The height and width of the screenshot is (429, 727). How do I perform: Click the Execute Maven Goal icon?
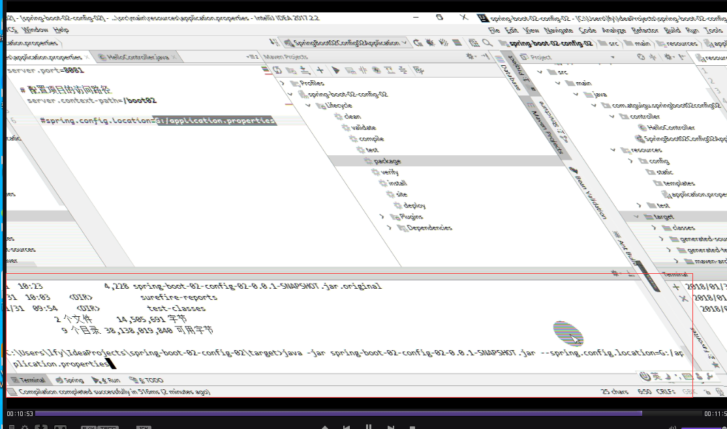click(x=350, y=70)
